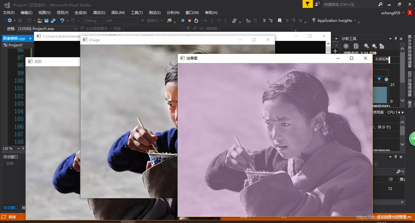415x223 pixels.
Task: Click the 添加到源代码管理 status item
Action: [392, 217]
